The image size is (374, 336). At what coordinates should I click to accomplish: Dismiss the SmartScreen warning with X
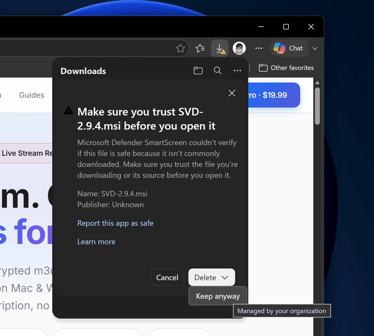[232, 93]
